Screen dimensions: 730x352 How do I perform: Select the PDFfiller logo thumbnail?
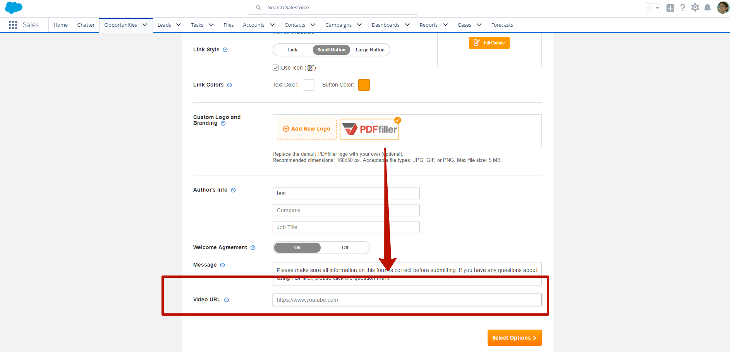click(369, 129)
